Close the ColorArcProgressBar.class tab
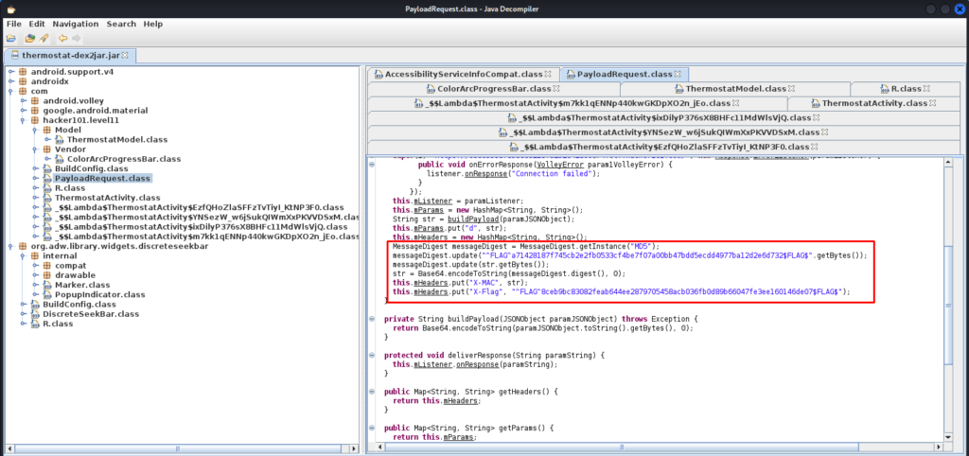 [x=556, y=89]
